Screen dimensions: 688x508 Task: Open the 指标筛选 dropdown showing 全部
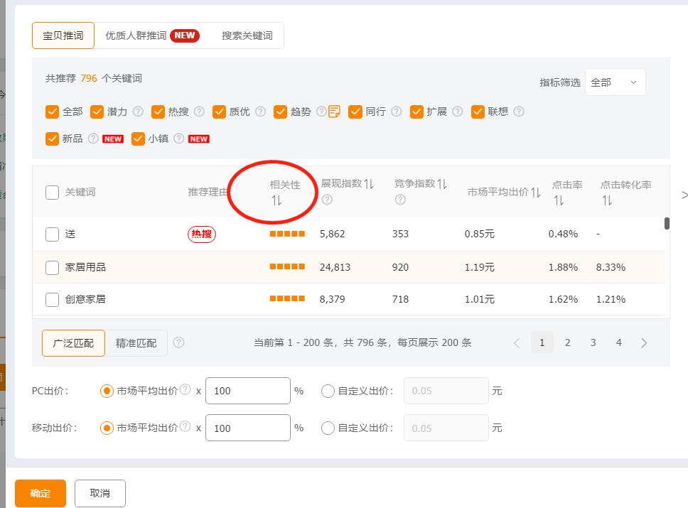(615, 82)
